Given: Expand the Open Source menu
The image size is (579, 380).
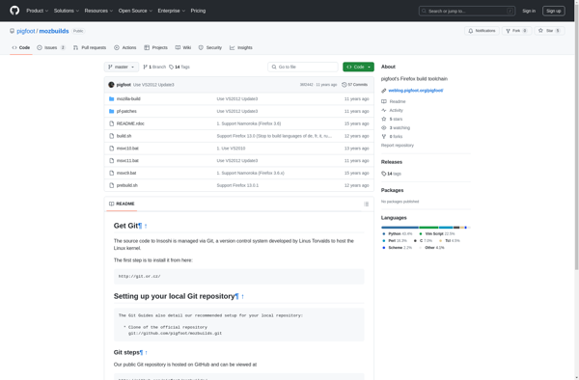Looking at the screenshot, I should 135,11.
